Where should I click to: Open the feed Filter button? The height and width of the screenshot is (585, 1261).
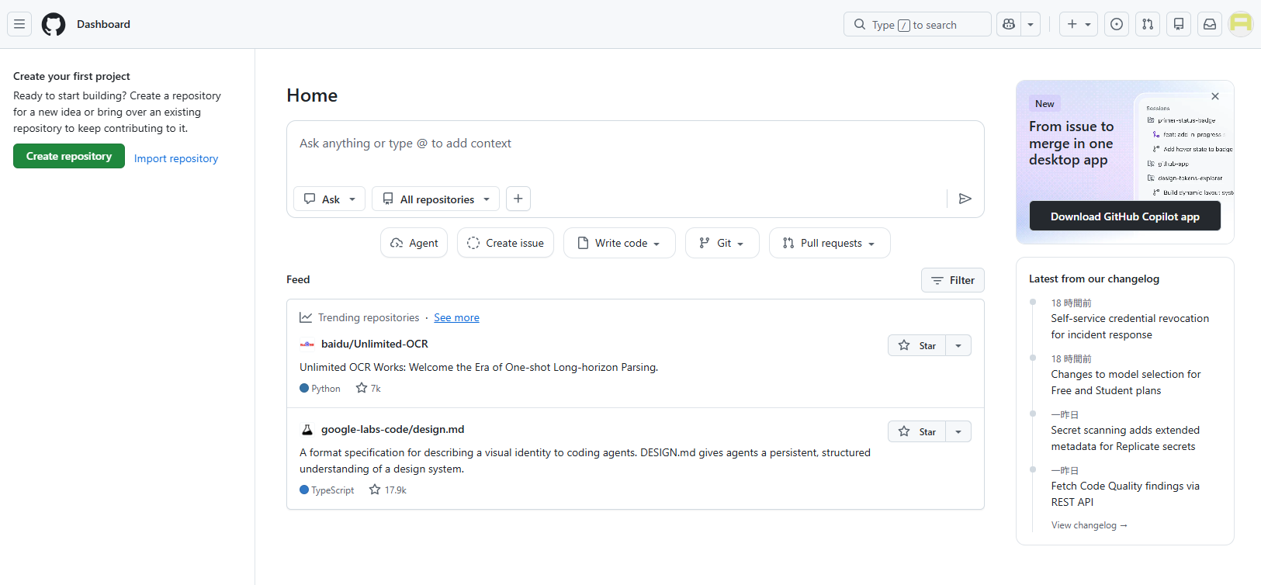[953, 280]
